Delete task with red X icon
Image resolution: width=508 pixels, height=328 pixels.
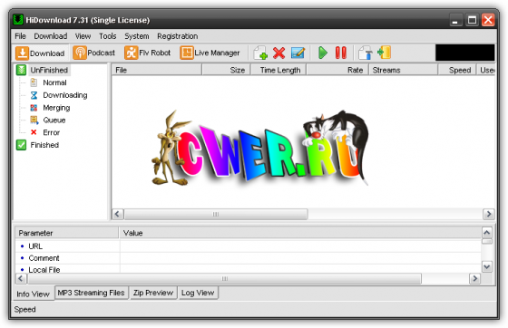click(x=278, y=53)
